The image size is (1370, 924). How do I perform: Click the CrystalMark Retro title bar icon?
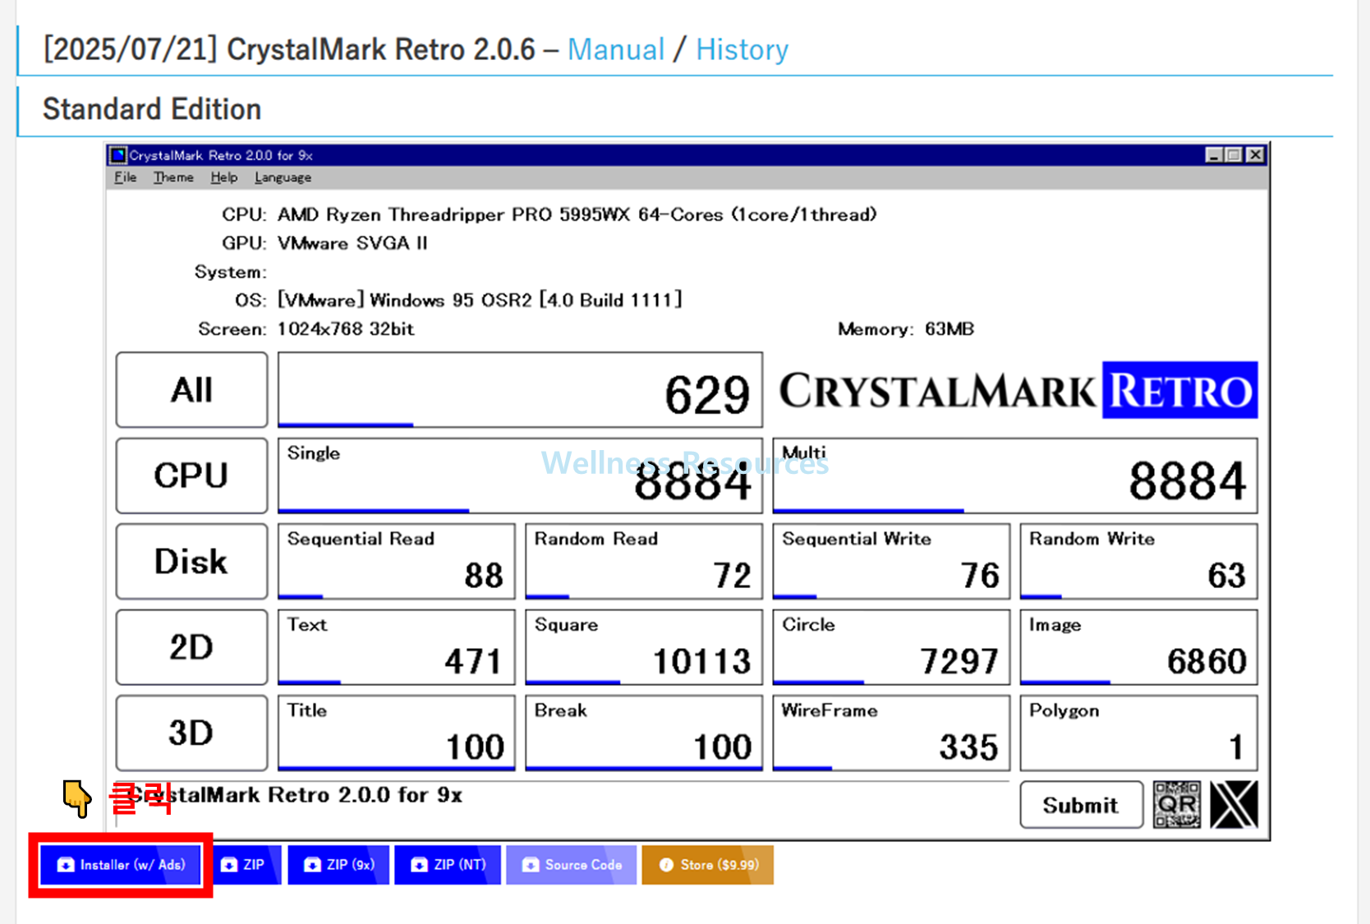pos(118,155)
